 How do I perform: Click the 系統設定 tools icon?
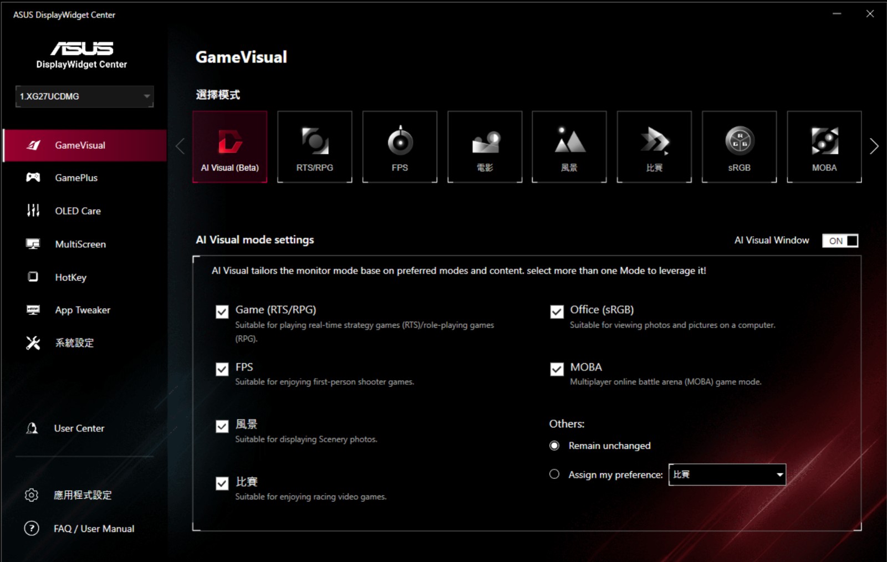coord(33,343)
